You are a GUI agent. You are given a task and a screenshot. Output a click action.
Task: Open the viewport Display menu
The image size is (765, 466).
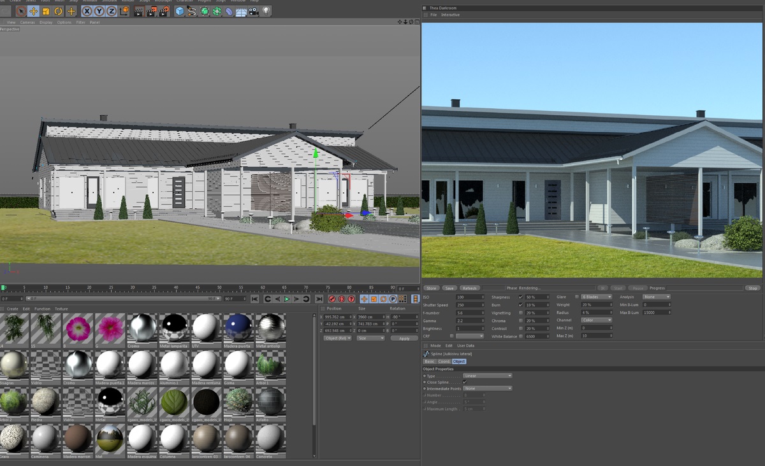tap(46, 22)
